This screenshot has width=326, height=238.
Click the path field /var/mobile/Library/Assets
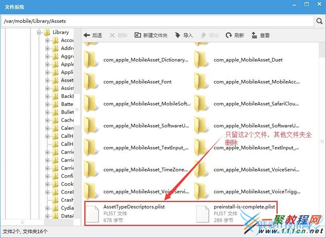[157, 21]
